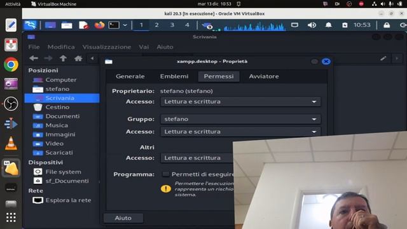407x229 pixels.
Task: Go forward with the right arrow button
Action: 48,59
